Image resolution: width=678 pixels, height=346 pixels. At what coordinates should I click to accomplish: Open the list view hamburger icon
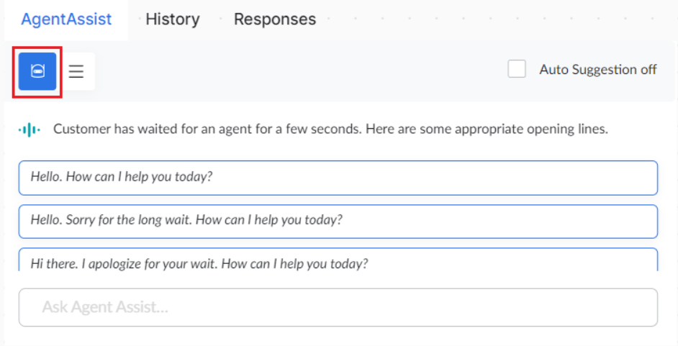pos(76,71)
